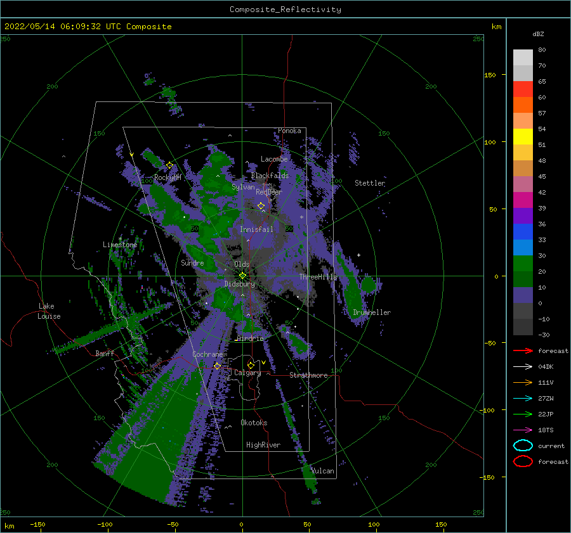Viewport: 571px width, 533px height.
Task: Click the dBZ legend heading
Action: click(538, 34)
